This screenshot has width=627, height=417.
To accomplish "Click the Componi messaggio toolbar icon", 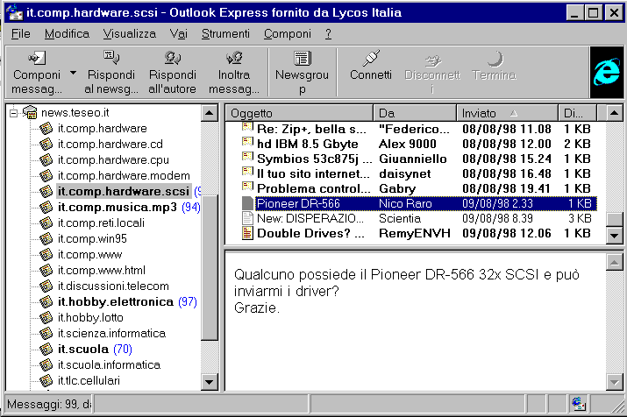I will click(x=37, y=59).
